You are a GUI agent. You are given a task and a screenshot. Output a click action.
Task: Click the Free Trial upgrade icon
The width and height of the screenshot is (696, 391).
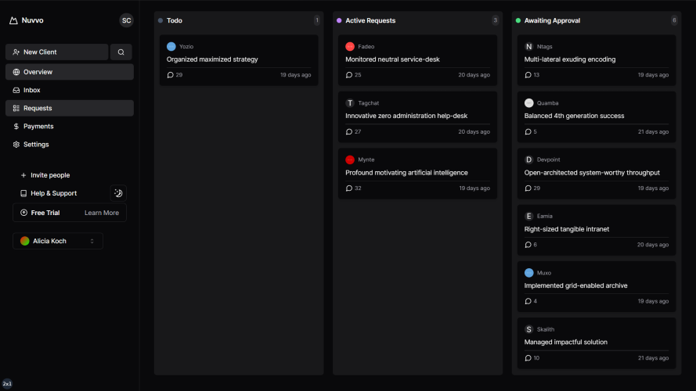(x=24, y=213)
